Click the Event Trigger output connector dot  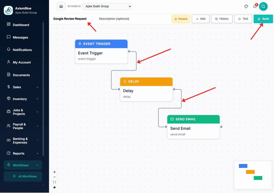coord(129,51)
